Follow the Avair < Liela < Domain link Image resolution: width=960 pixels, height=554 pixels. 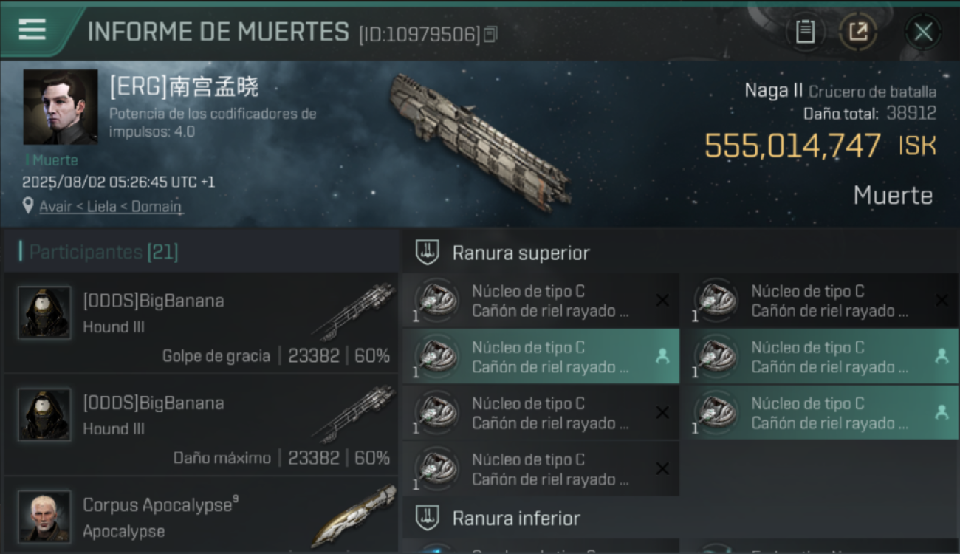(x=111, y=207)
